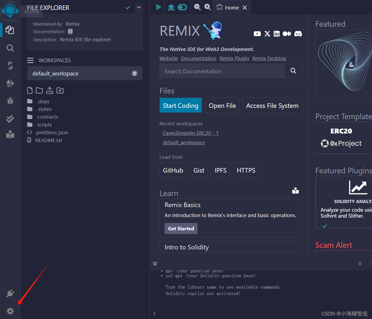This screenshot has height=319, width=372.
Task: Click the green Run script play button
Action: click(158, 7)
